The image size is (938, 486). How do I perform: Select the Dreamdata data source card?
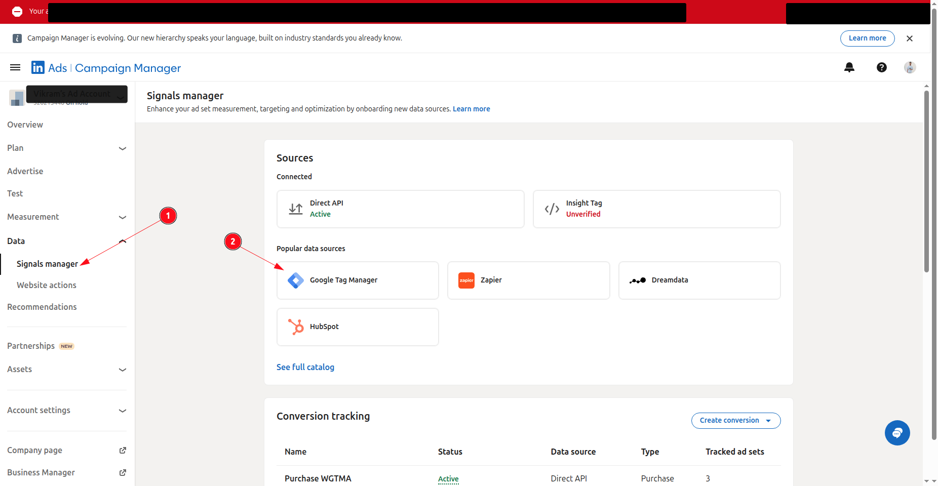point(699,280)
